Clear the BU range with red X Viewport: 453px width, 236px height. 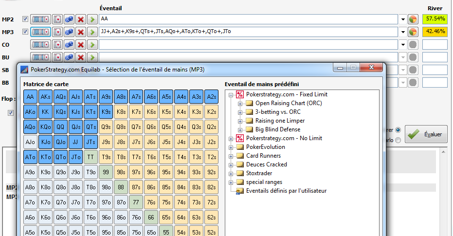tap(81, 57)
